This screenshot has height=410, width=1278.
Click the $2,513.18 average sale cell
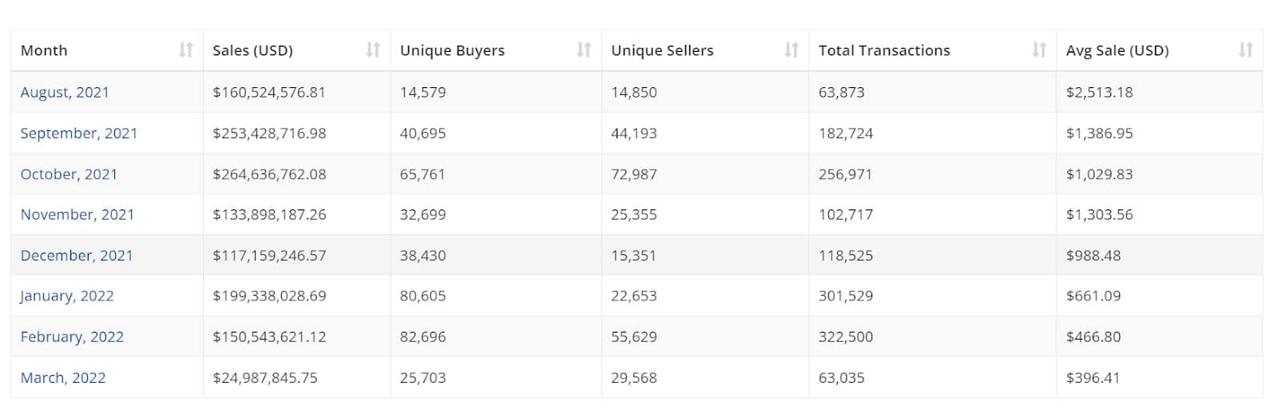pos(1160,93)
